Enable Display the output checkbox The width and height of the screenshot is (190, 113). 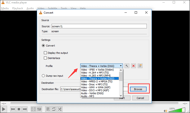(x=46, y=53)
